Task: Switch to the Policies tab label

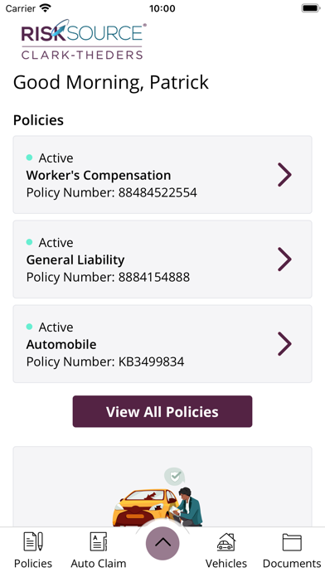Action: pos(33,564)
